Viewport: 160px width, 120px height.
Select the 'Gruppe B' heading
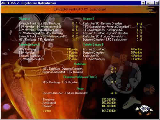[x=89, y=19]
